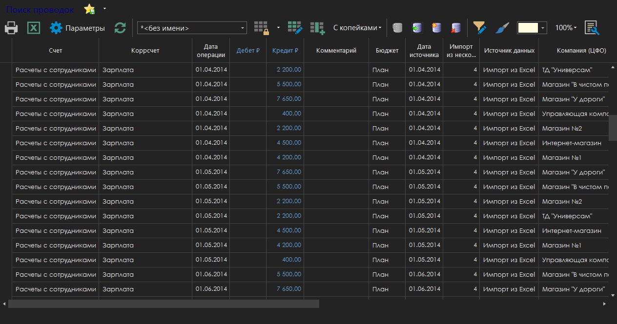Select the paintbrush formatting tool
Image resolution: width=617 pixels, height=324 pixels.
click(502, 28)
